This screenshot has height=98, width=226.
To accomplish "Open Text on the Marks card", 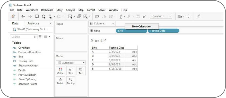I will [81, 71].
